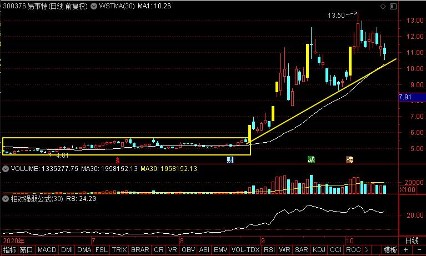Screen dimensions: 426x256
Task: Open the 模板 template button
Action: click(390, 250)
